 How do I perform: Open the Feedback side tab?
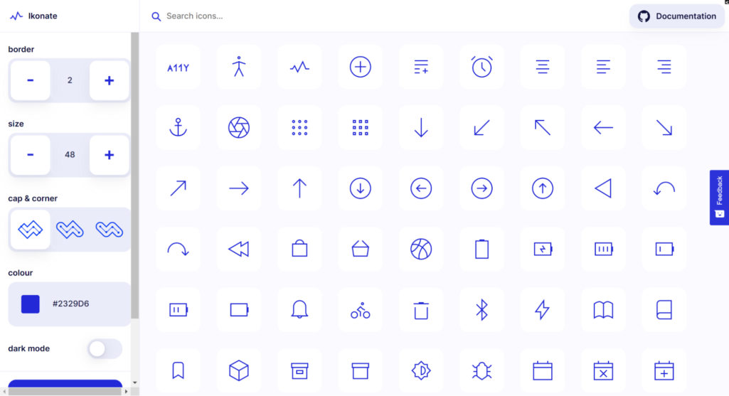click(719, 197)
